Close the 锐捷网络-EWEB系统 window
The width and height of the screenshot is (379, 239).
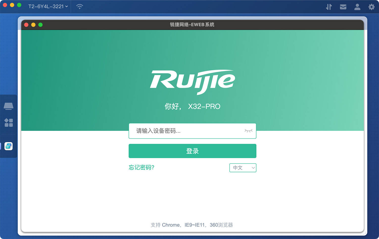(26, 25)
